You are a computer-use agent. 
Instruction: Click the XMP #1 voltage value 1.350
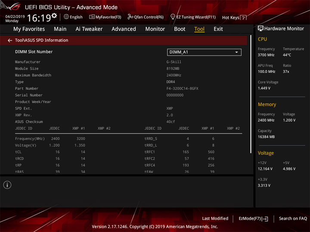pyautogui.click(x=80, y=145)
